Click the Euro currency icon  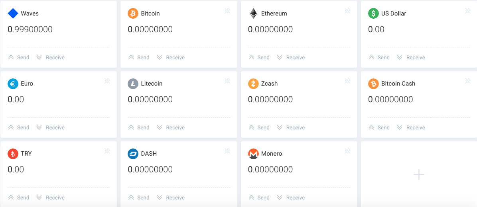(13, 84)
